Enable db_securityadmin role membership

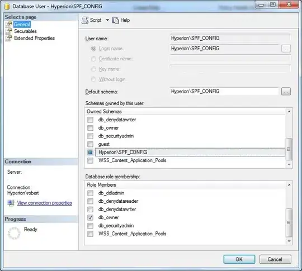[90, 226]
